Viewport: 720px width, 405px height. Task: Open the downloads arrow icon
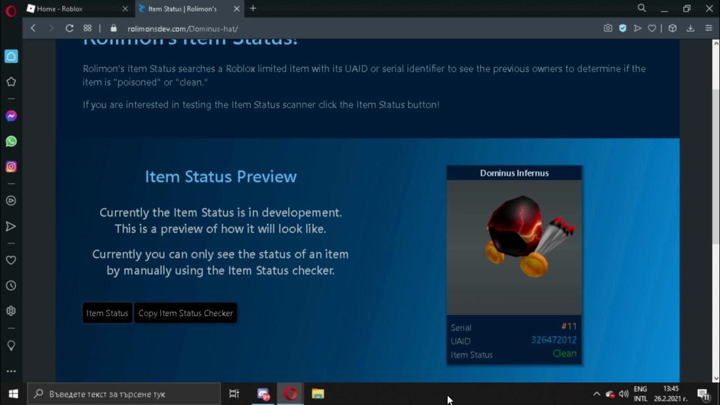pyautogui.click(x=690, y=28)
